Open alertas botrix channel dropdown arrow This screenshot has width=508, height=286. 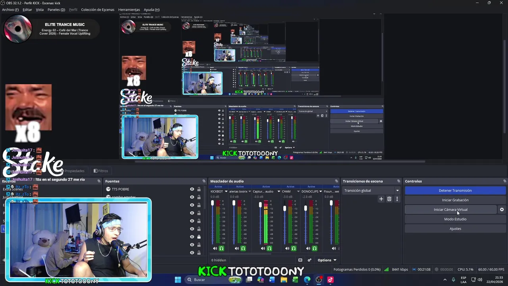tap(250, 191)
